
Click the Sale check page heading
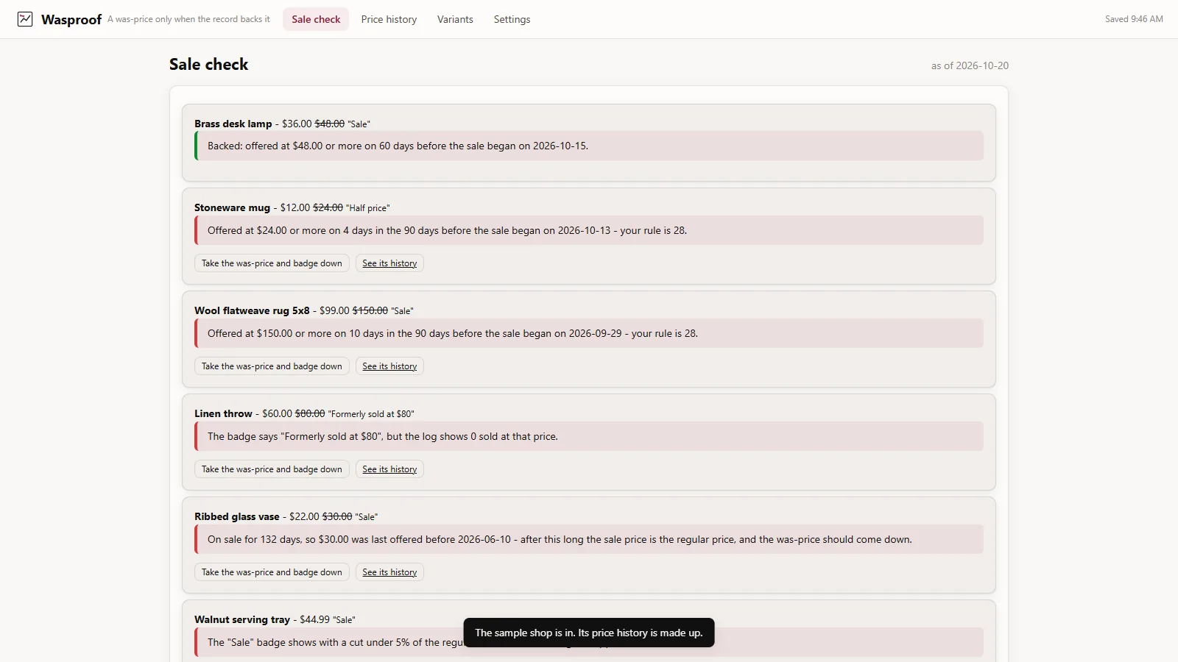pyautogui.click(x=208, y=65)
